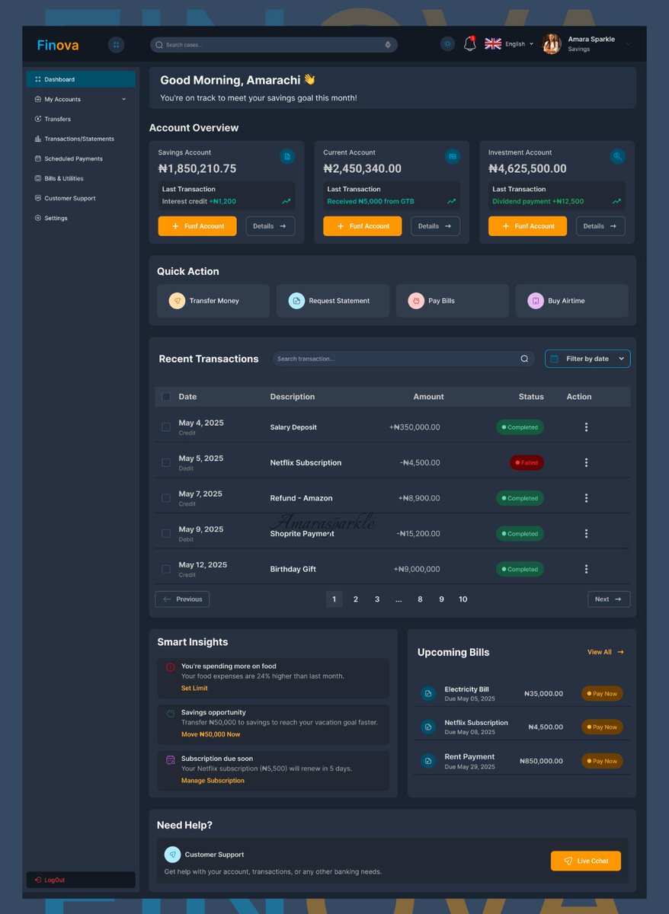Start a Live Chat

point(586,861)
